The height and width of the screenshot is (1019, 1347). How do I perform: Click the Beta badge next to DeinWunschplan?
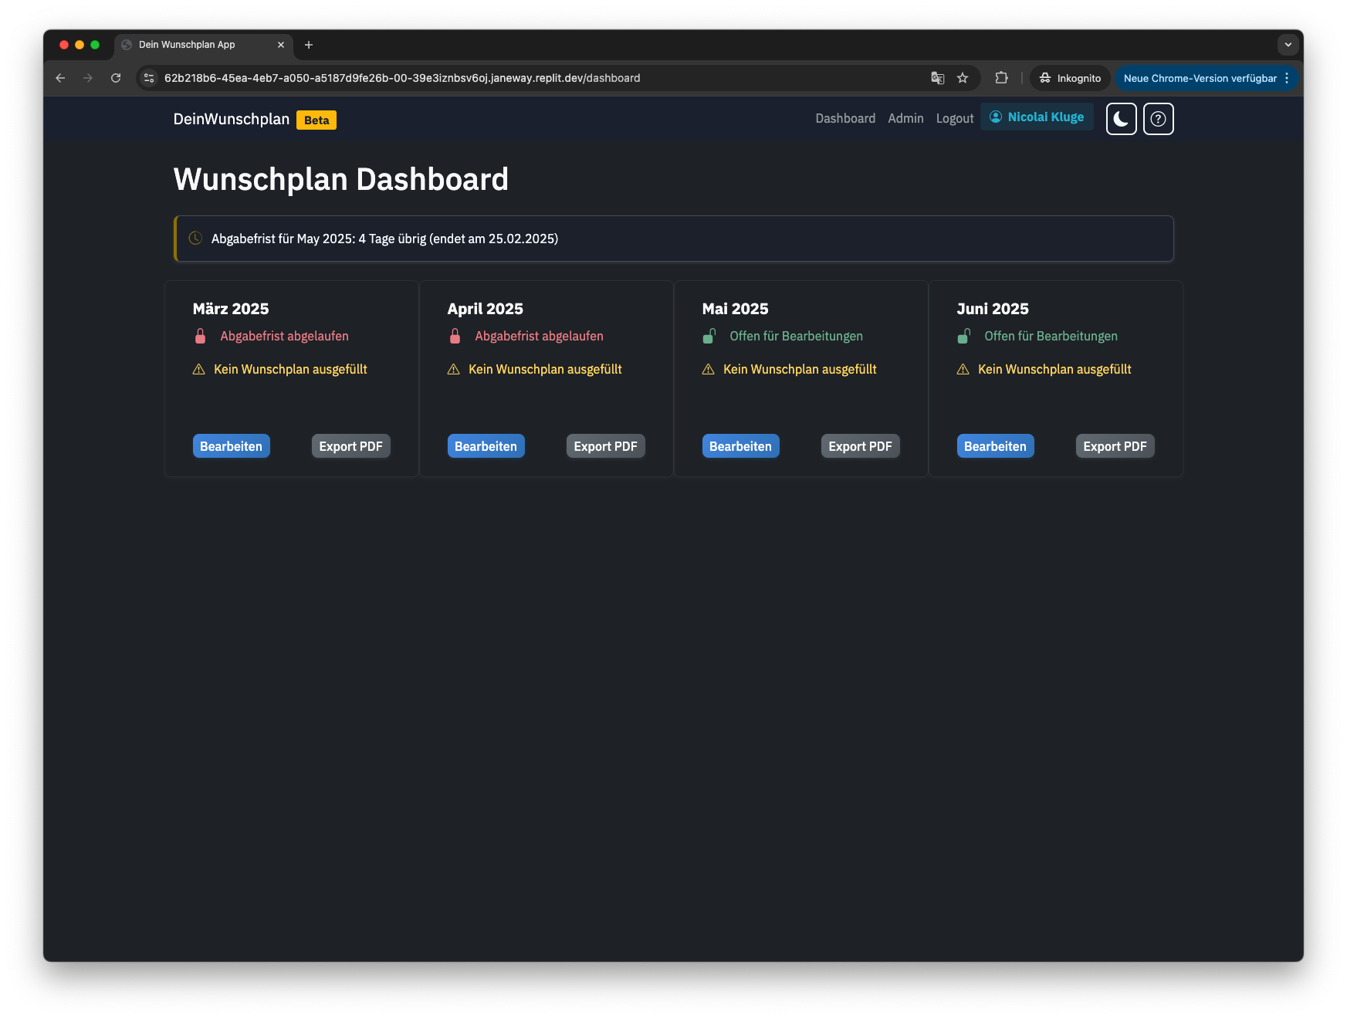point(316,120)
